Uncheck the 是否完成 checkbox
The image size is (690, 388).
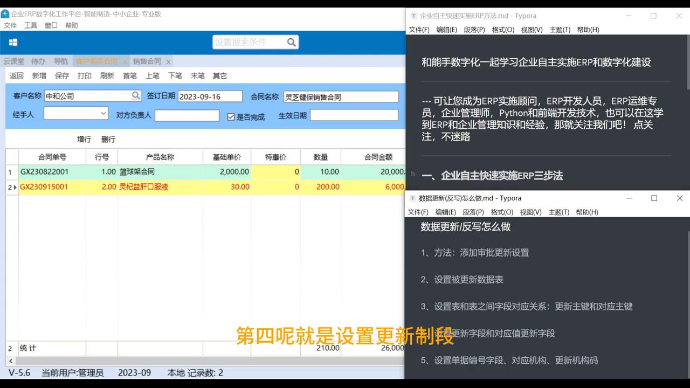point(231,116)
